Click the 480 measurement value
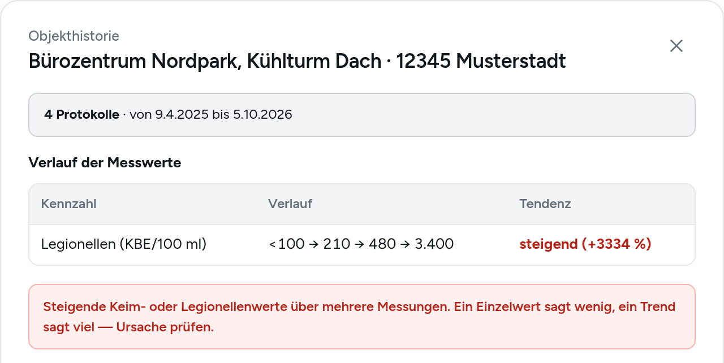 pos(382,244)
